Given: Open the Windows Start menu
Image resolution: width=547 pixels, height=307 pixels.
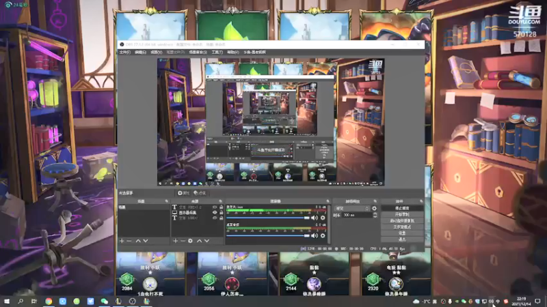Looking at the screenshot, I should coord(7,302).
